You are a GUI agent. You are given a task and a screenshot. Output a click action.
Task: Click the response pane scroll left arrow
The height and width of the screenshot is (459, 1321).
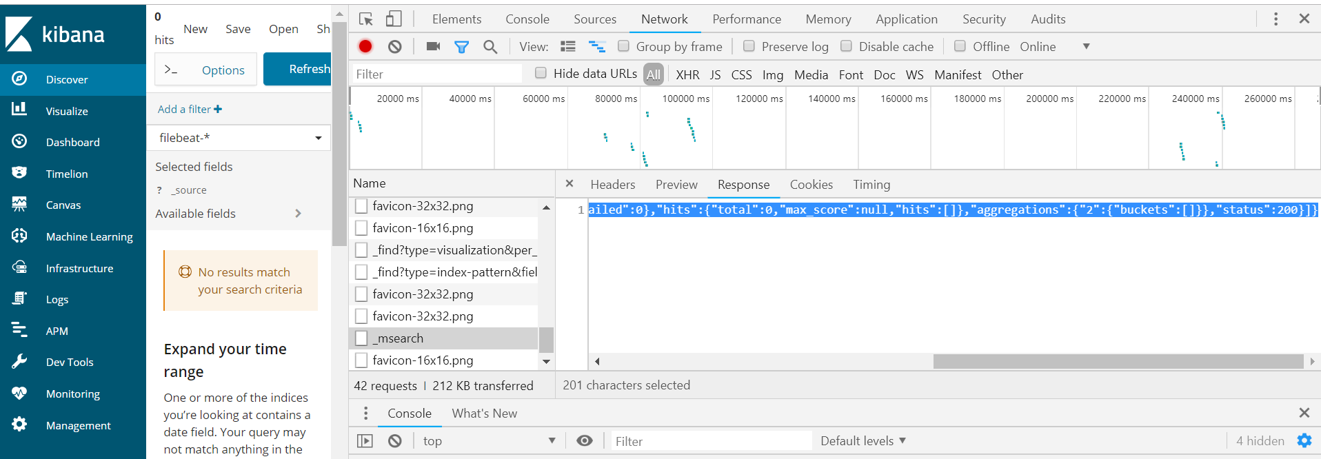597,361
